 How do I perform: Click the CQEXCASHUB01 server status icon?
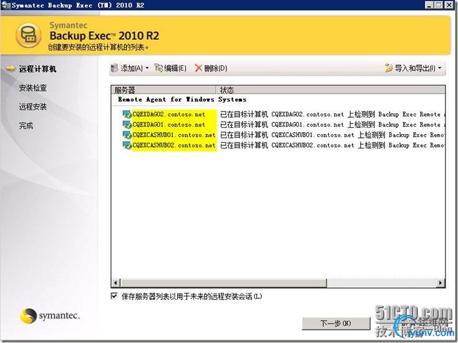click(x=127, y=135)
